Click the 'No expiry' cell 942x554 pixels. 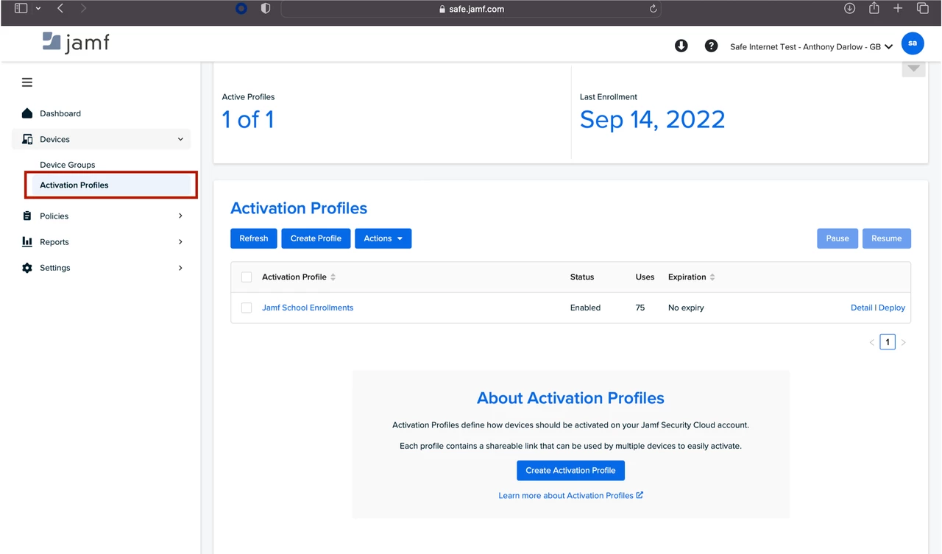686,308
